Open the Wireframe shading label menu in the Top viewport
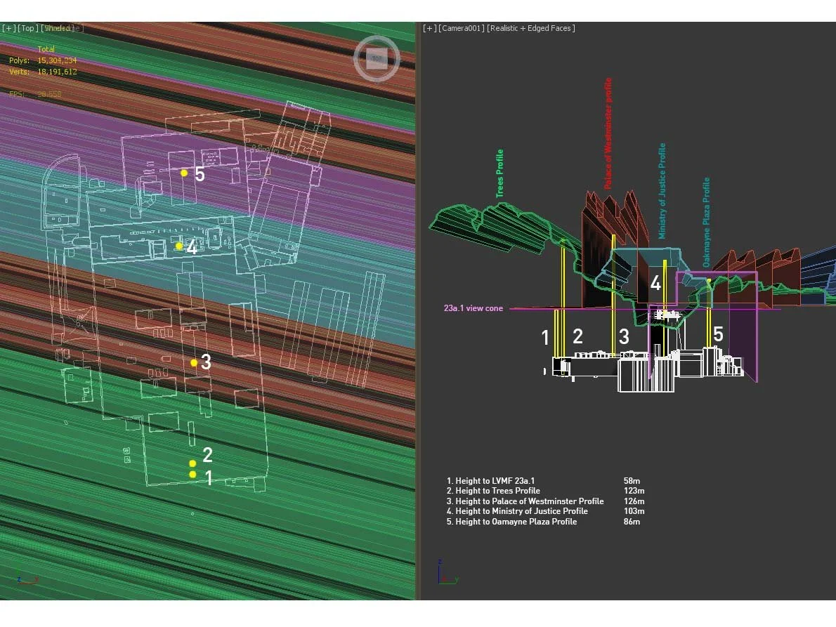The width and height of the screenshot is (836, 627). coord(62,28)
